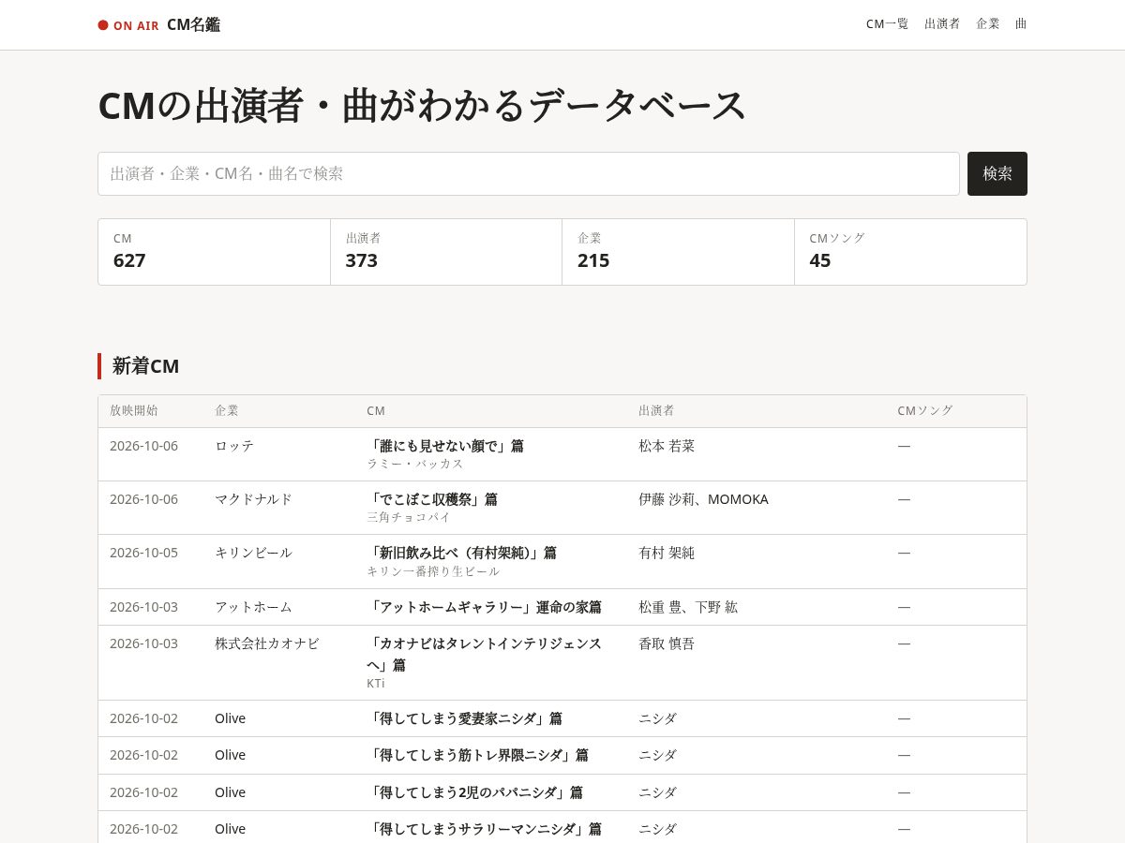
Task: Open 「新旧飲み比べ（有村架純）」篇 entry
Action: 461,553
